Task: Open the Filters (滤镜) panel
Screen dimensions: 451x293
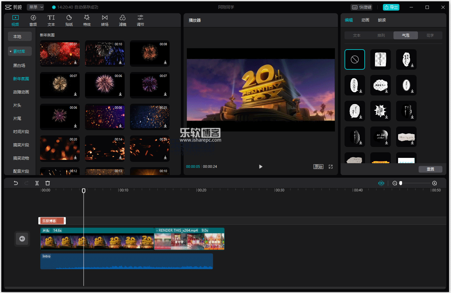Action: (122, 20)
